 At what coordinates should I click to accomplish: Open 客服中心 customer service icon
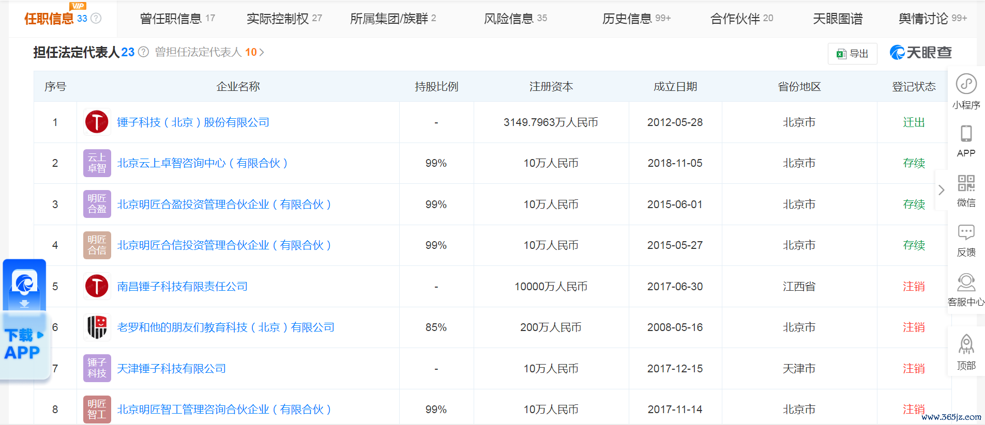coord(966,282)
